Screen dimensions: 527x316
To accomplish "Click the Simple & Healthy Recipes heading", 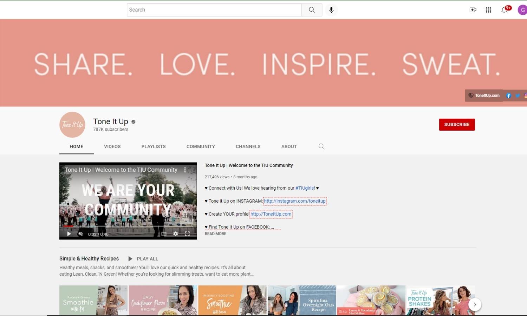I will click(x=89, y=259).
